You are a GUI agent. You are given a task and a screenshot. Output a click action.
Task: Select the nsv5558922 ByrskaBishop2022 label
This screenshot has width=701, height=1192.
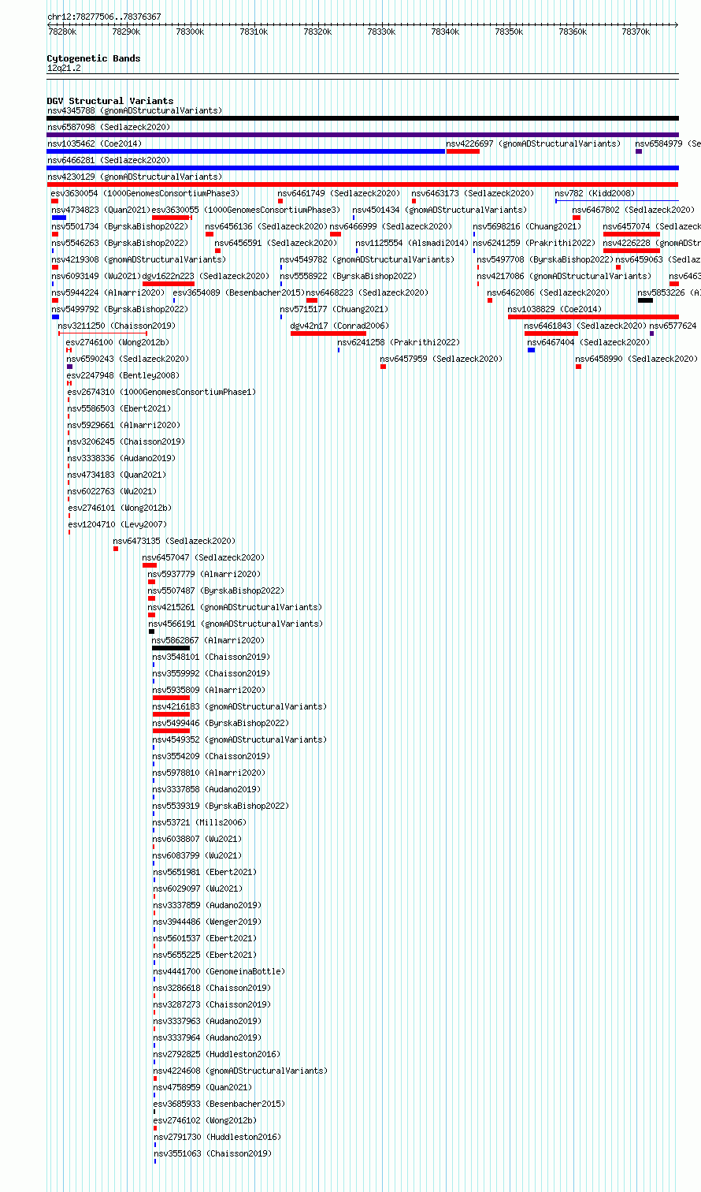pos(348,276)
